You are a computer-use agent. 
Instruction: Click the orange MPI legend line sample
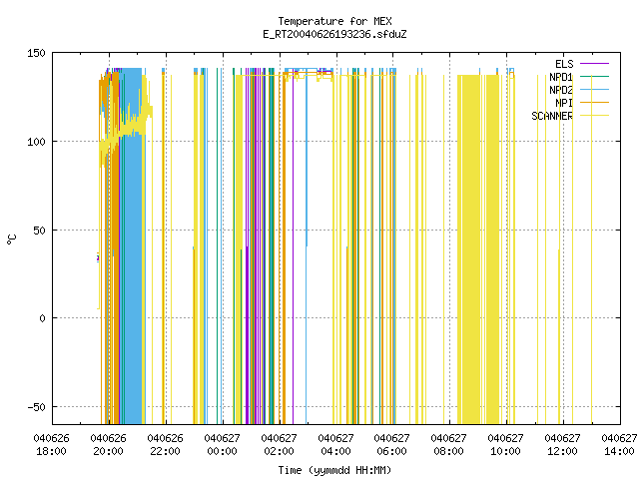594,102
